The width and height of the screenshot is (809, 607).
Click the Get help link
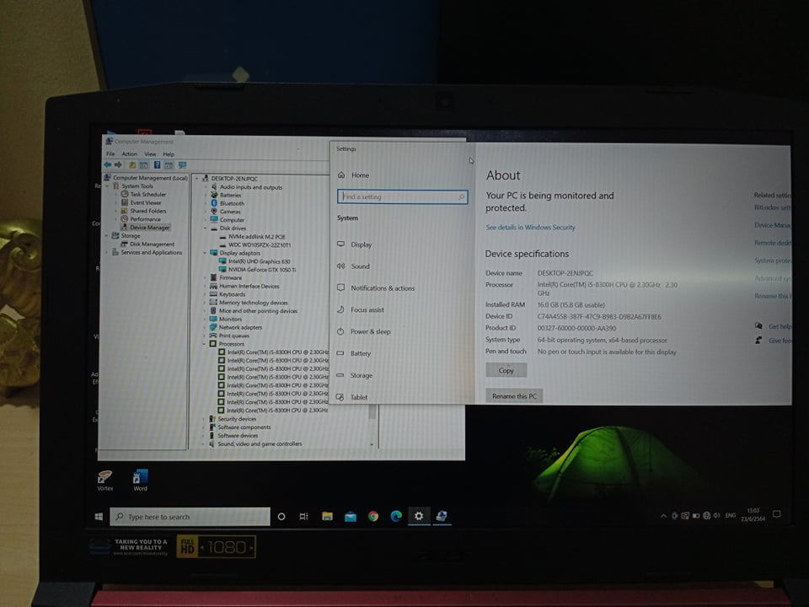coord(779,326)
